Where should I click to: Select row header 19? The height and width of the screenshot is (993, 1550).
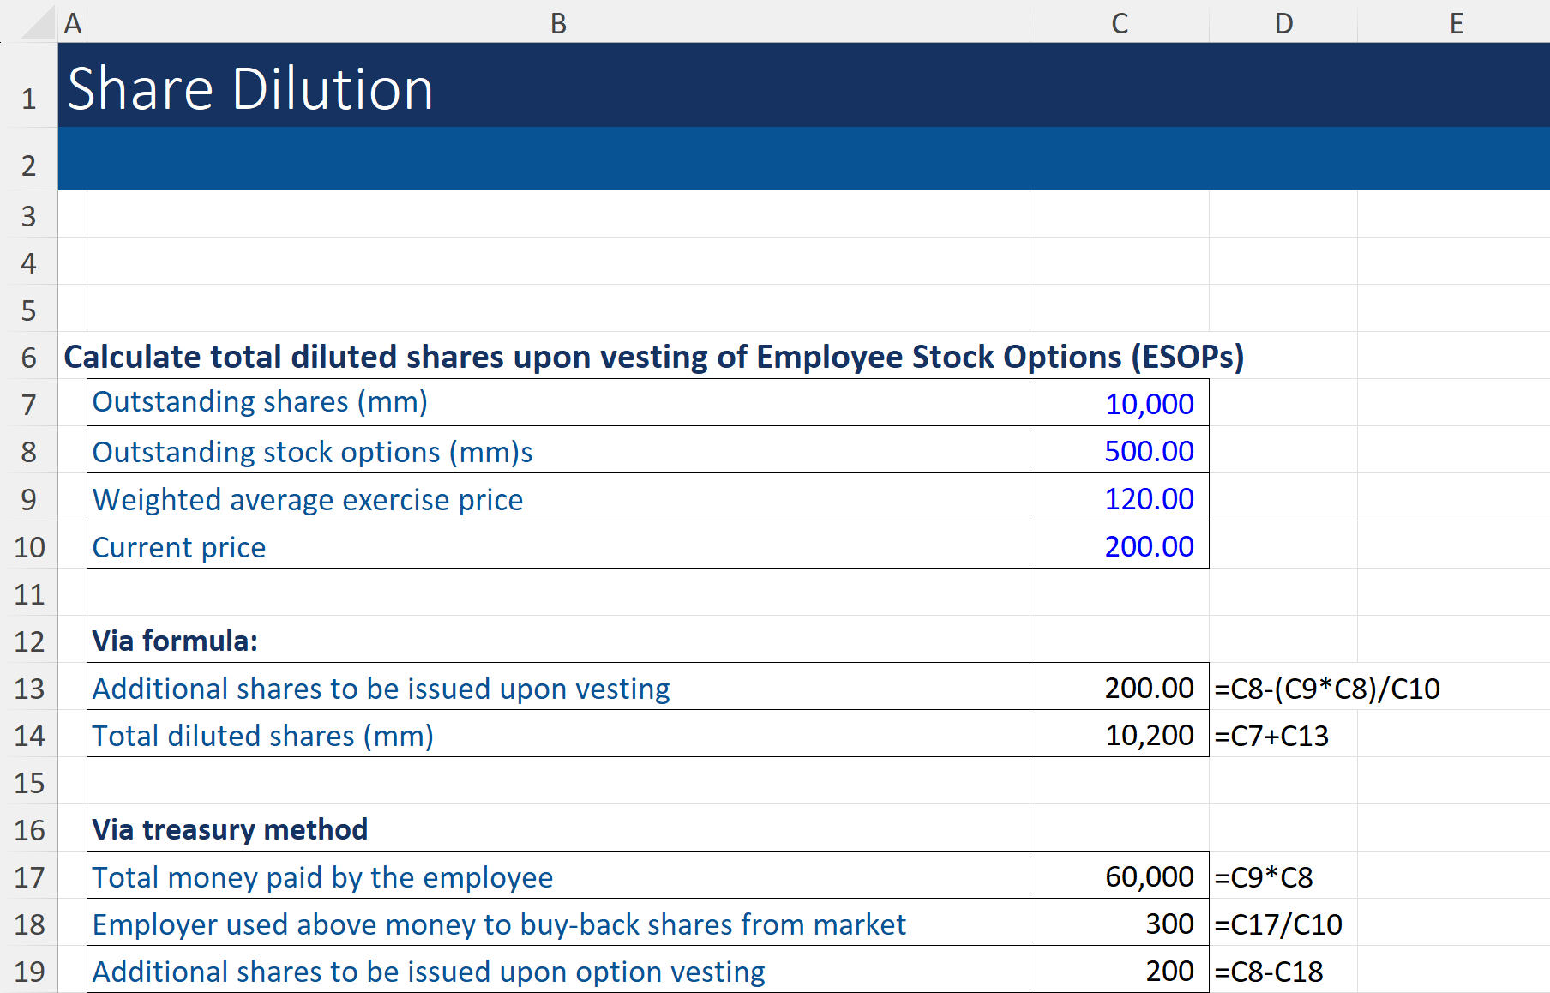click(x=30, y=970)
